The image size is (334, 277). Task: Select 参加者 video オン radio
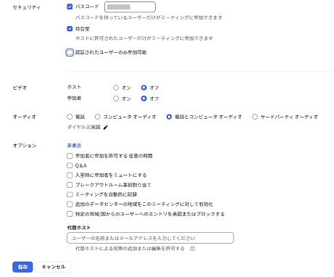116,99
